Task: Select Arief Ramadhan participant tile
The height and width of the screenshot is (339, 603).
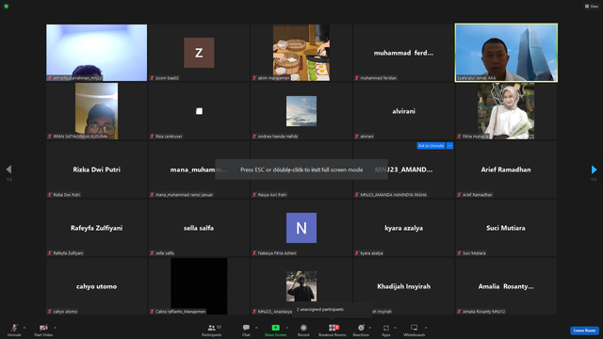Action: point(506,169)
